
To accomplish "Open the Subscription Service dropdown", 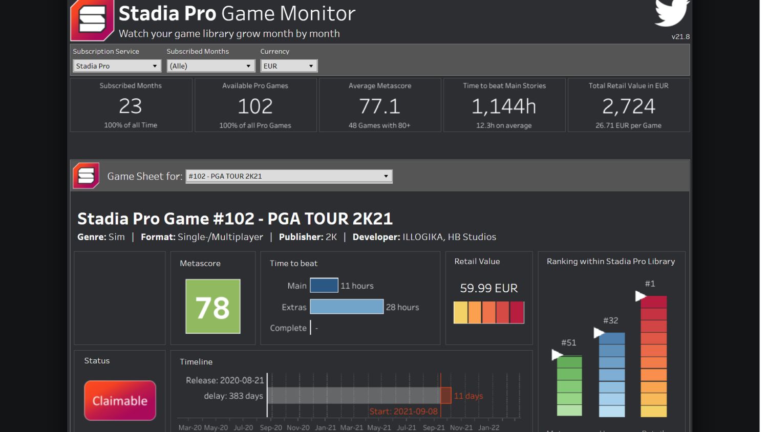I will [117, 66].
